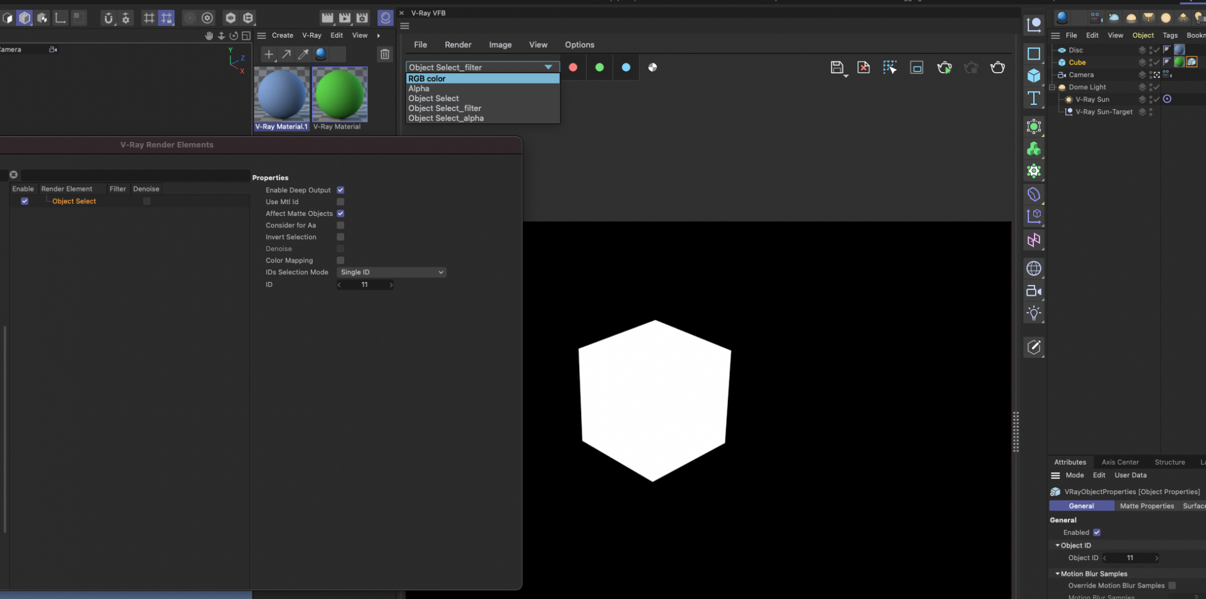Toggle the Use Mtl Id checkbox
1206x599 pixels.
click(x=340, y=202)
